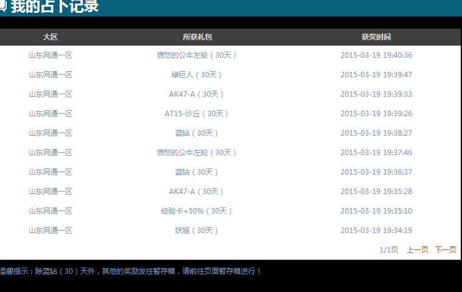Select the AT15-沙丘（30天） prize cell
The image size is (462, 292).
pos(196,114)
